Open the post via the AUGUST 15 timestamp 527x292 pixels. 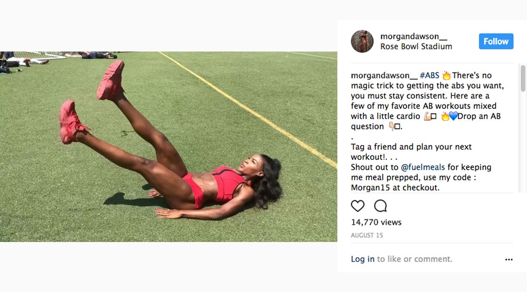click(367, 235)
